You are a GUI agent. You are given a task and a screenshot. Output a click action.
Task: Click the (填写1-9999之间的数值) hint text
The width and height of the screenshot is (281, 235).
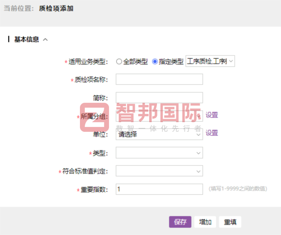(238, 189)
